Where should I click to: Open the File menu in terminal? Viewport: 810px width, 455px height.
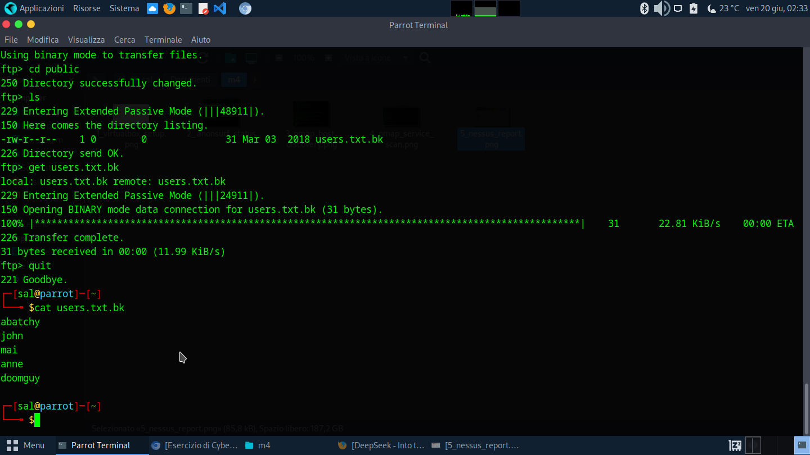11,40
